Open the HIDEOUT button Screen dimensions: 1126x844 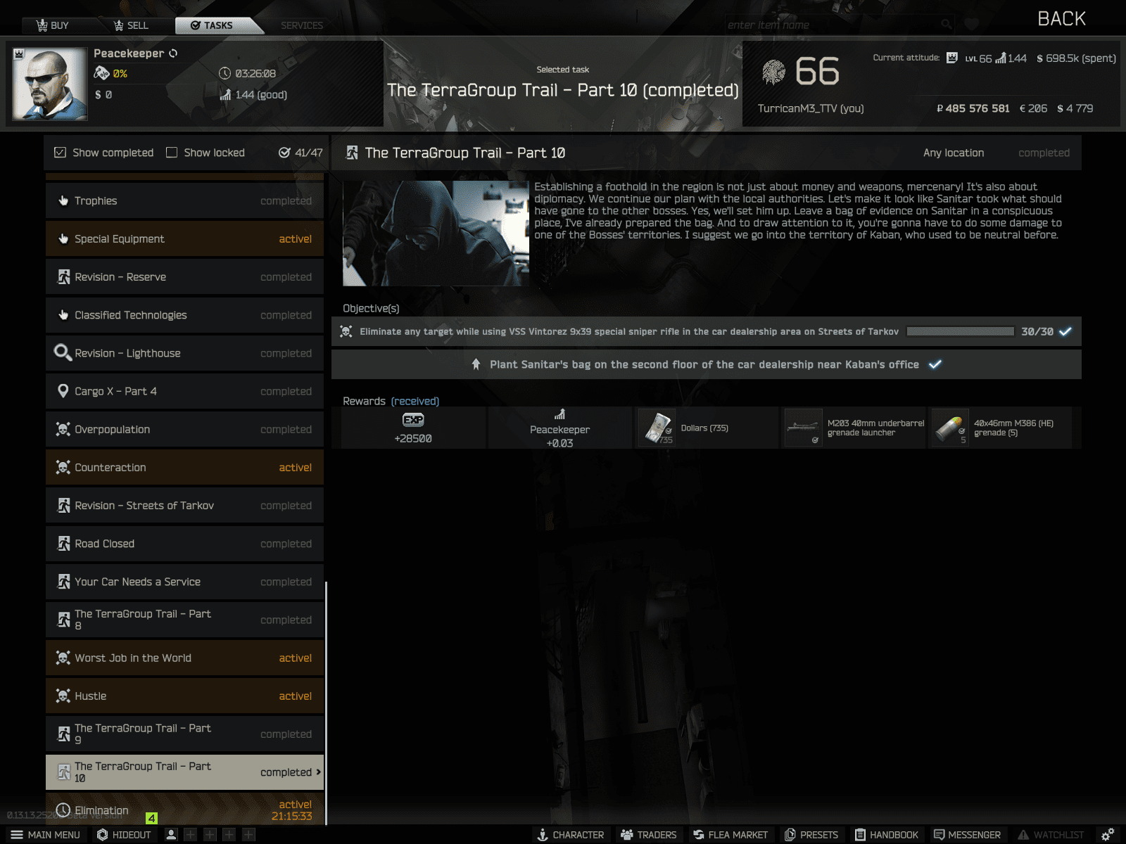pyautogui.click(x=124, y=835)
